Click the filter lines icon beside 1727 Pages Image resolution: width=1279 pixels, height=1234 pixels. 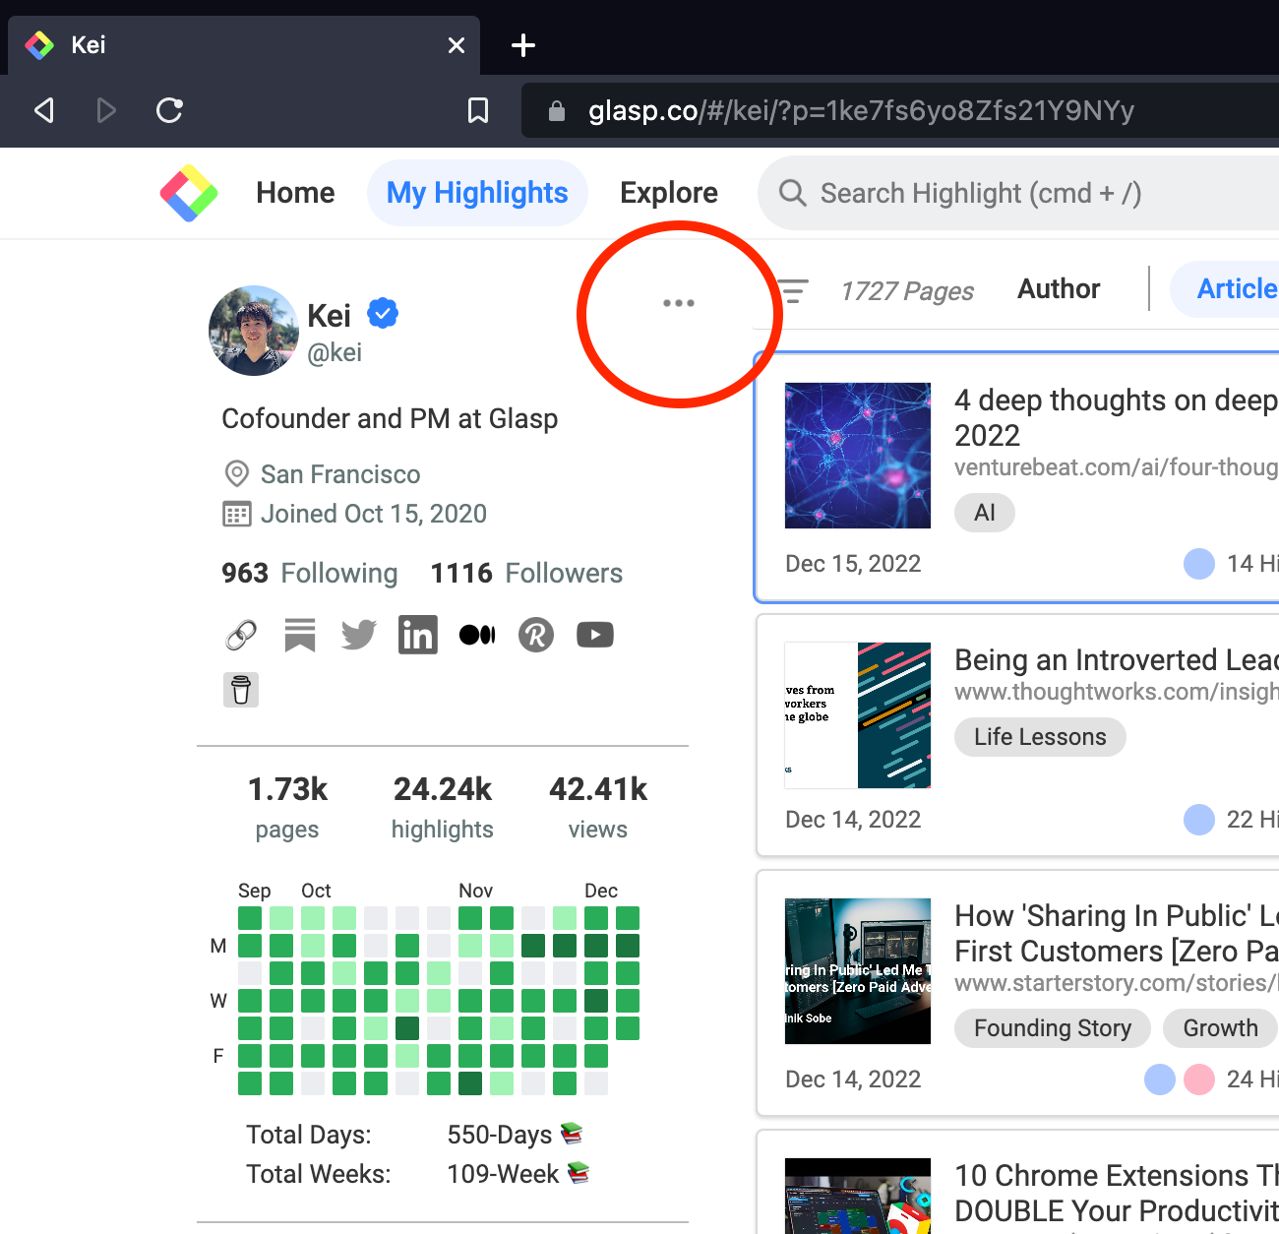tap(793, 290)
